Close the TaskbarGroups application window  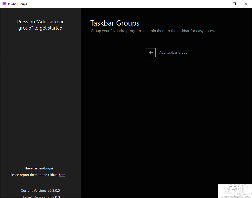pyautogui.click(x=246, y=4)
